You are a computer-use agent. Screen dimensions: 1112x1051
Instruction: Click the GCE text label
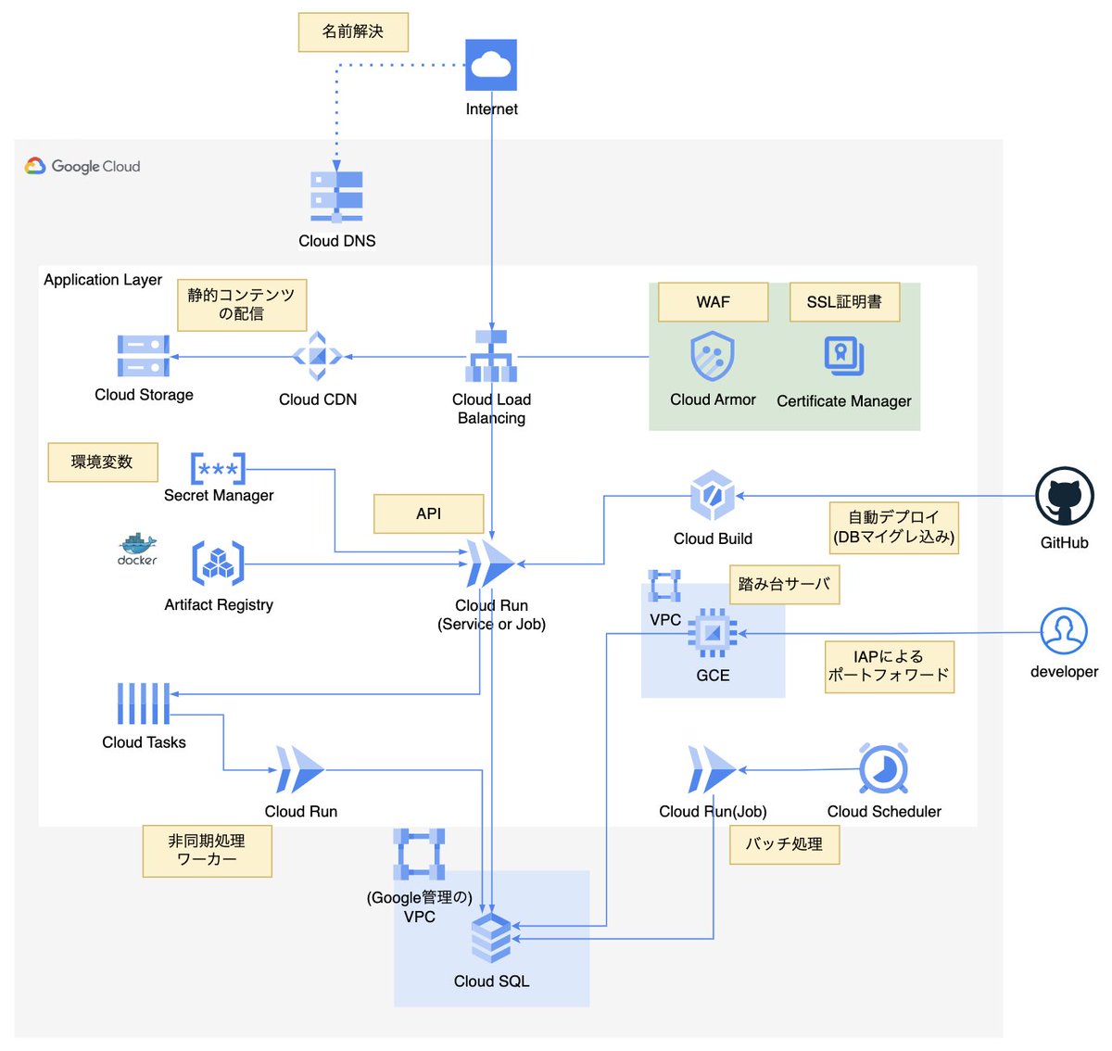714,676
